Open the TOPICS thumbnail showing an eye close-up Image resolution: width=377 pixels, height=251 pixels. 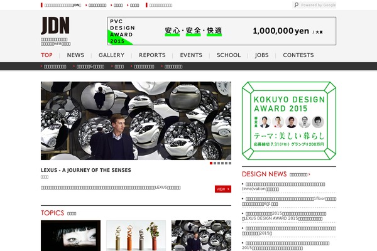coord(70,236)
